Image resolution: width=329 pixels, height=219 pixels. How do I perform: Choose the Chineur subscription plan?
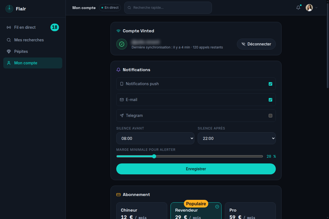click(142, 211)
